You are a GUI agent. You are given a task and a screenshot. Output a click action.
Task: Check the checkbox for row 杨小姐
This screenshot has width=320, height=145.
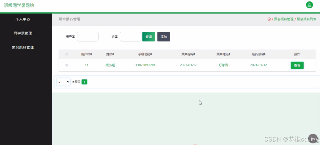tap(67, 65)
